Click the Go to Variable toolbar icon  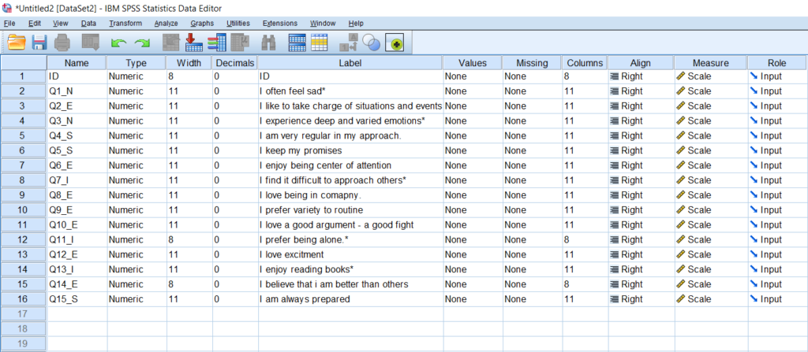(x=194, y=42)
